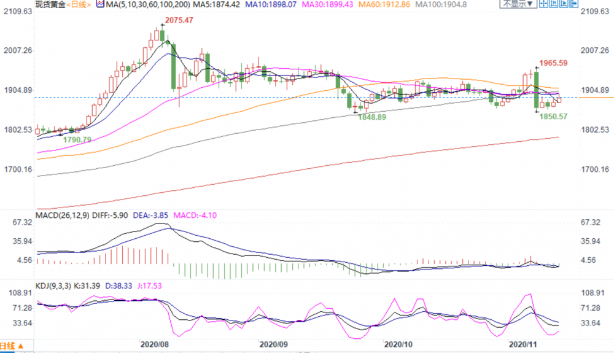Open the 不显示 dropdown

pyautogui.click(x=518, y=4)
